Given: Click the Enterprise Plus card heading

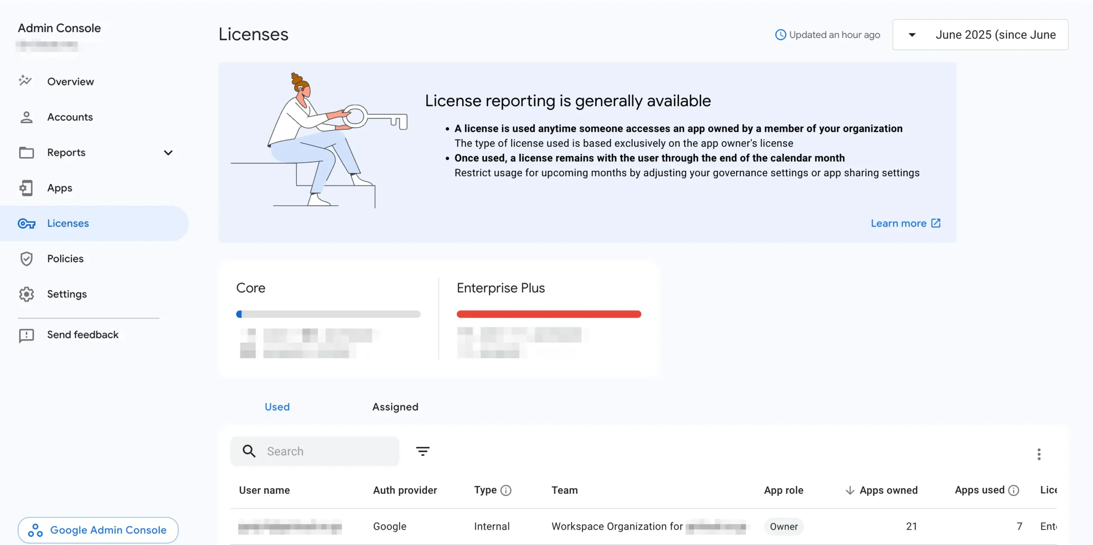Looking at the screenshot, I should (x=501, y=288).
